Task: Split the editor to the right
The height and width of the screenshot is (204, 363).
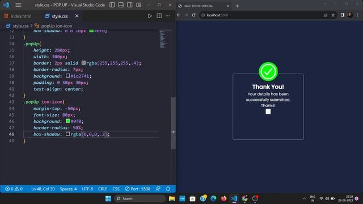Action: click(x=159, y=16)
